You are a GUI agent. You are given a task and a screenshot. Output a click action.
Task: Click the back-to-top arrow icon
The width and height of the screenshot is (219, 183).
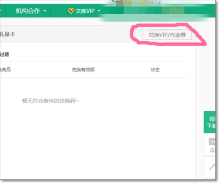[212, 167]
